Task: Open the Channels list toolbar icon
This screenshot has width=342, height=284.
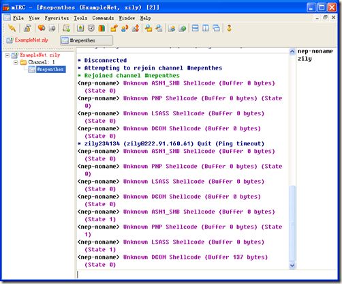Action: [52, 28]
